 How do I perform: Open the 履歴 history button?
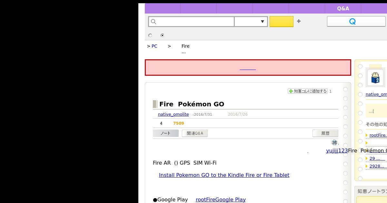coord(325,133)
